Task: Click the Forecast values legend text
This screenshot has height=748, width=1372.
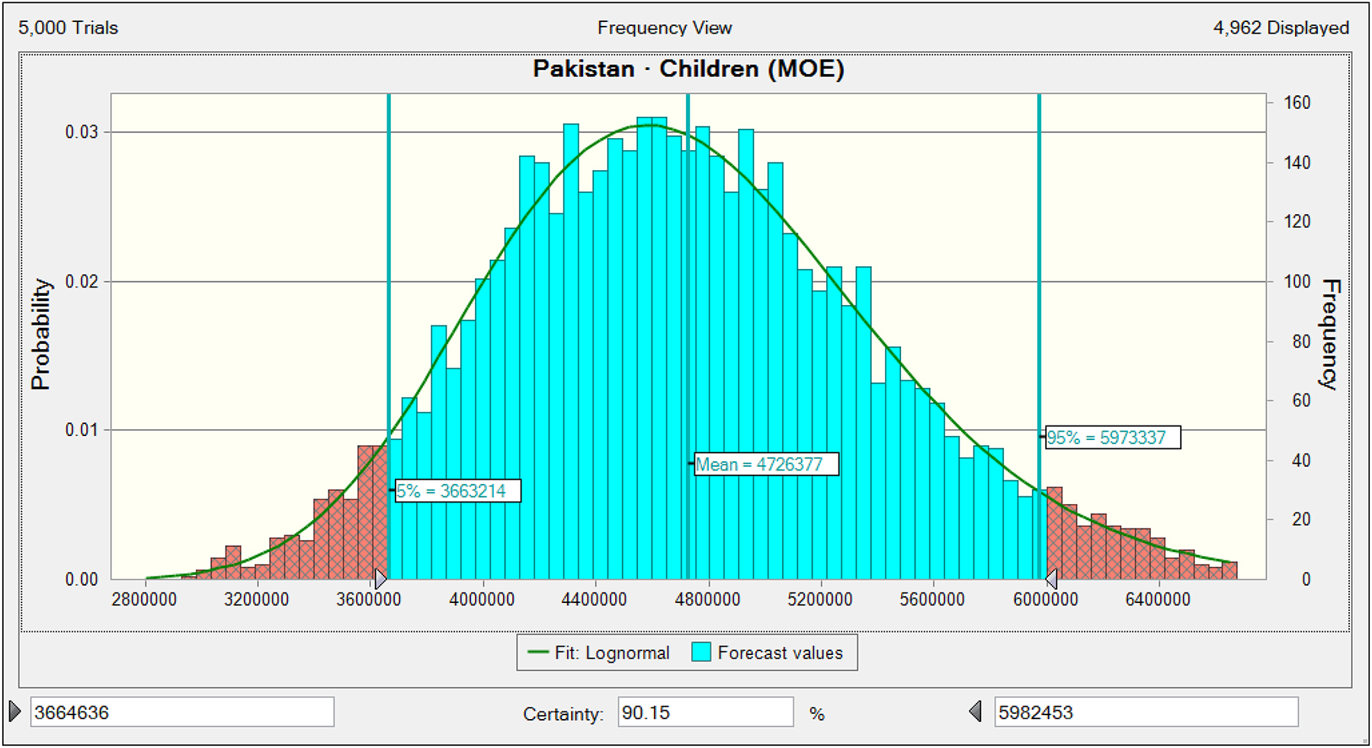Action: pos(780,653)
